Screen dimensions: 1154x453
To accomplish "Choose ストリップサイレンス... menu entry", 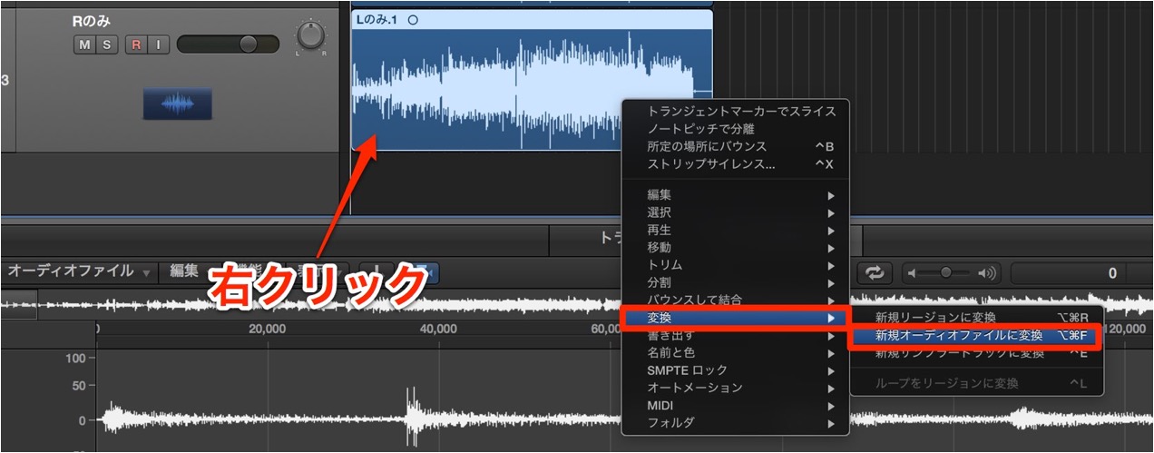I will coord(736,164).
